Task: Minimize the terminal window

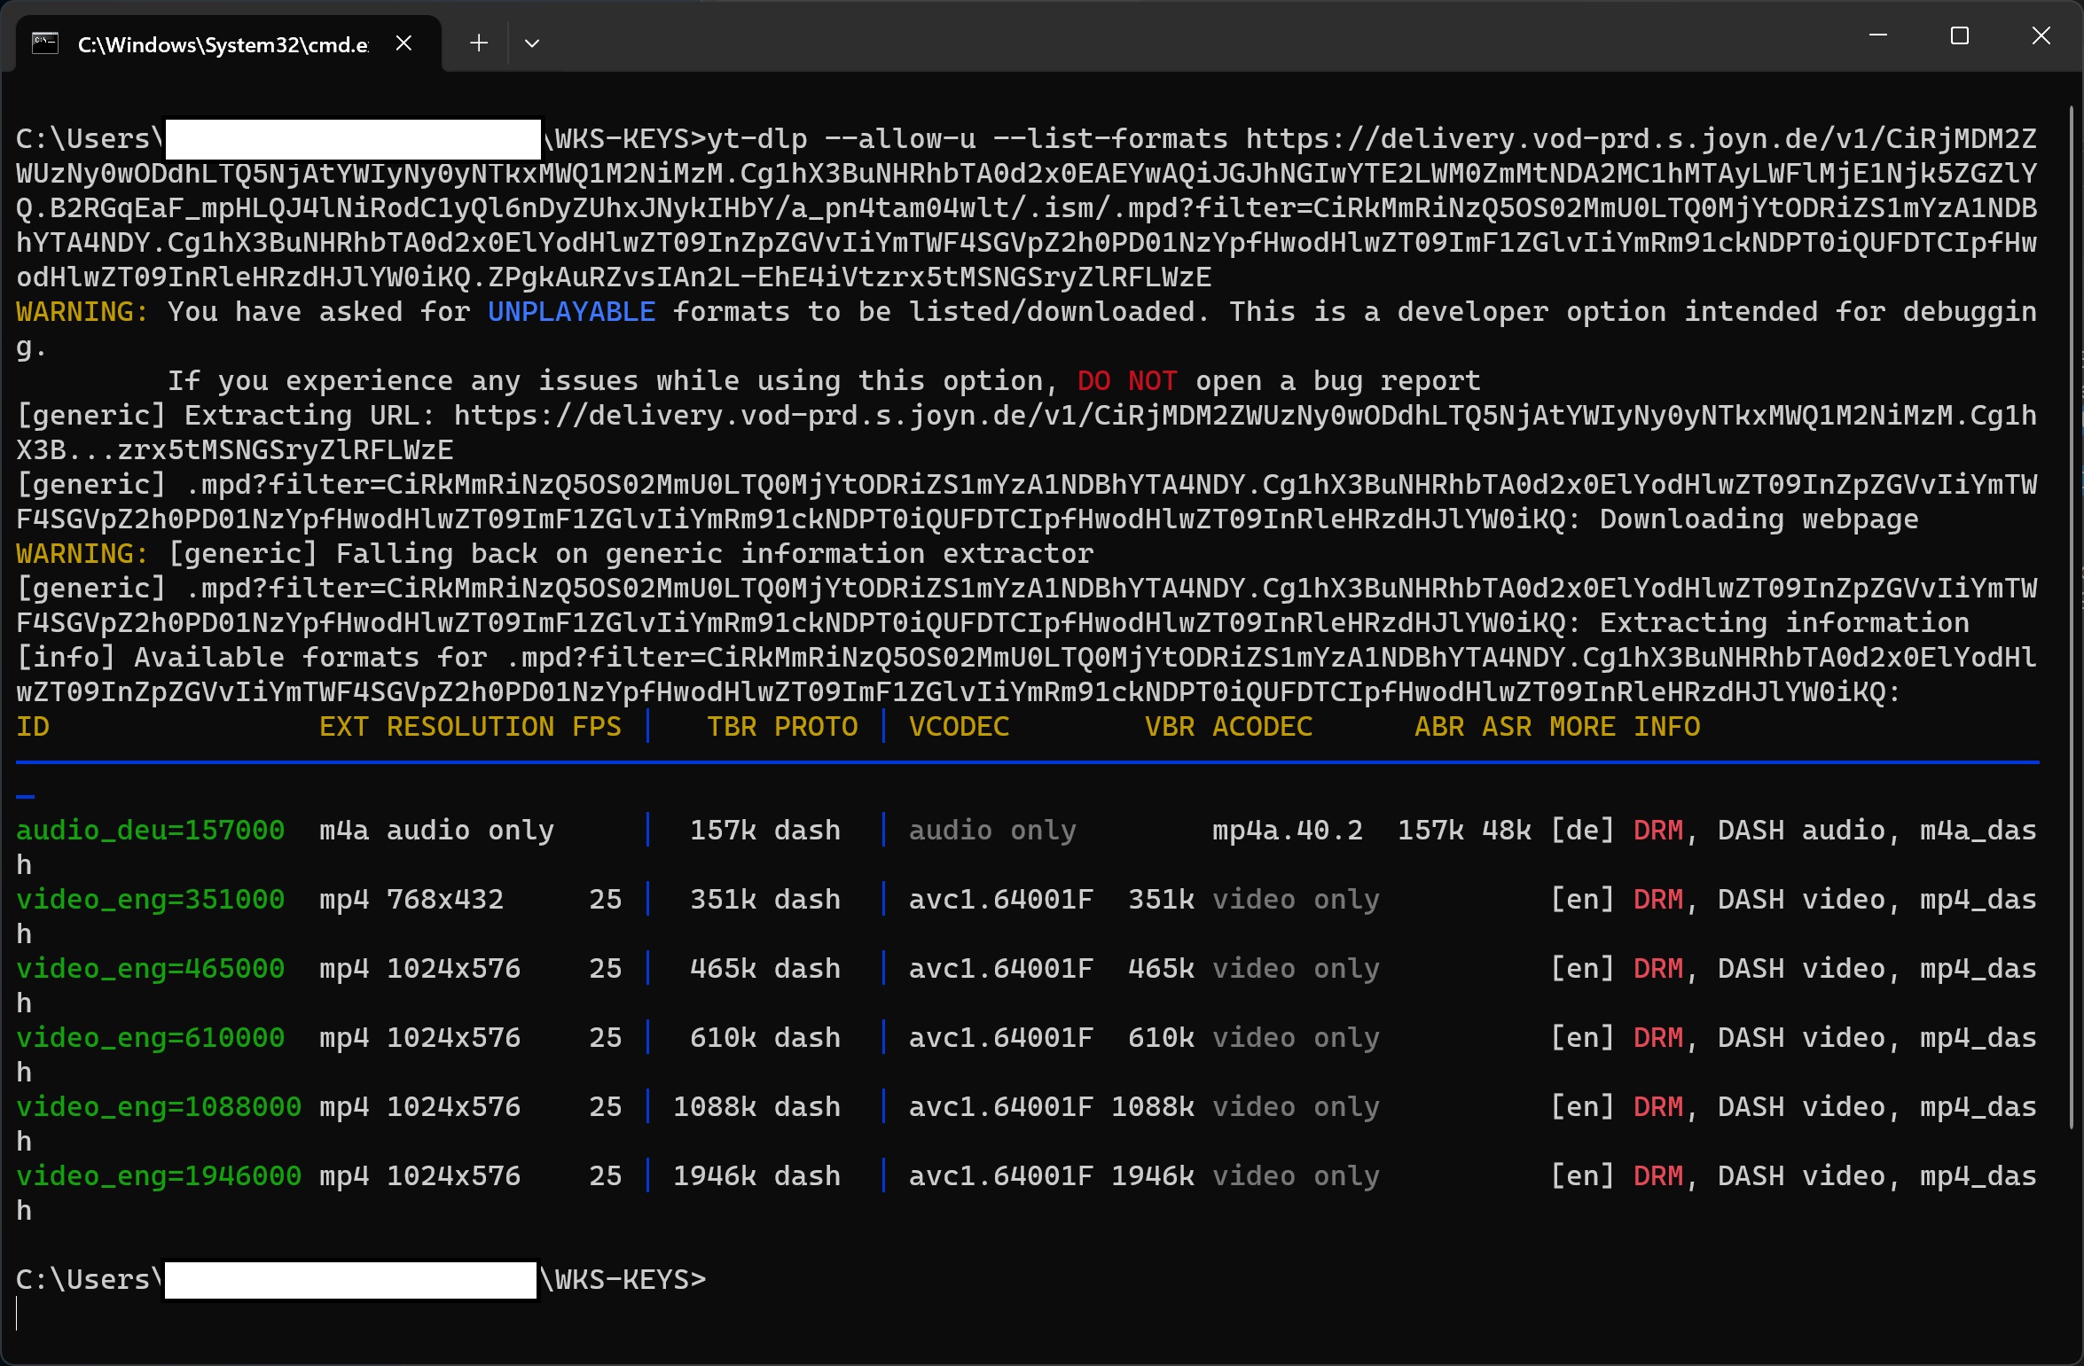Action: pyautogui.click(x=1877, y=35)
